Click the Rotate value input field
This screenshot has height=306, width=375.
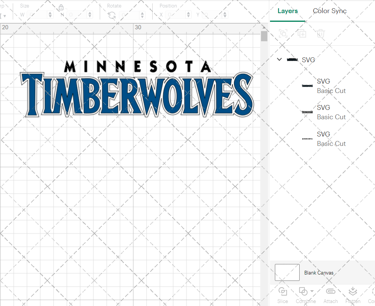pos(129,15)
